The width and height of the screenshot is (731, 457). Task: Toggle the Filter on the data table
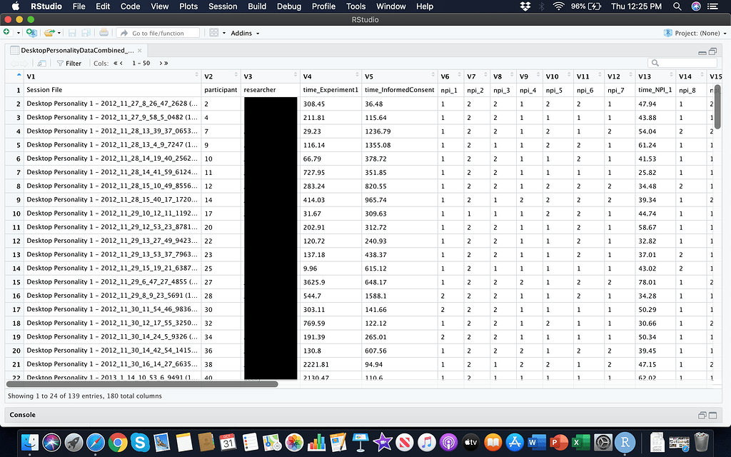pos(69,64)
